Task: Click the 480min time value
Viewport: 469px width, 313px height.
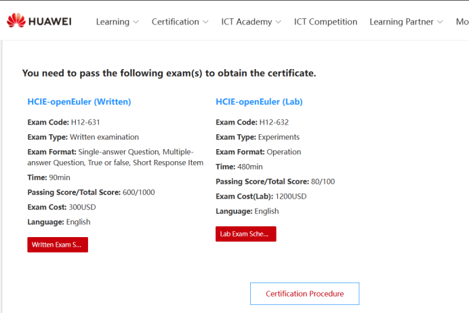Action: click(x=250, y=167)
